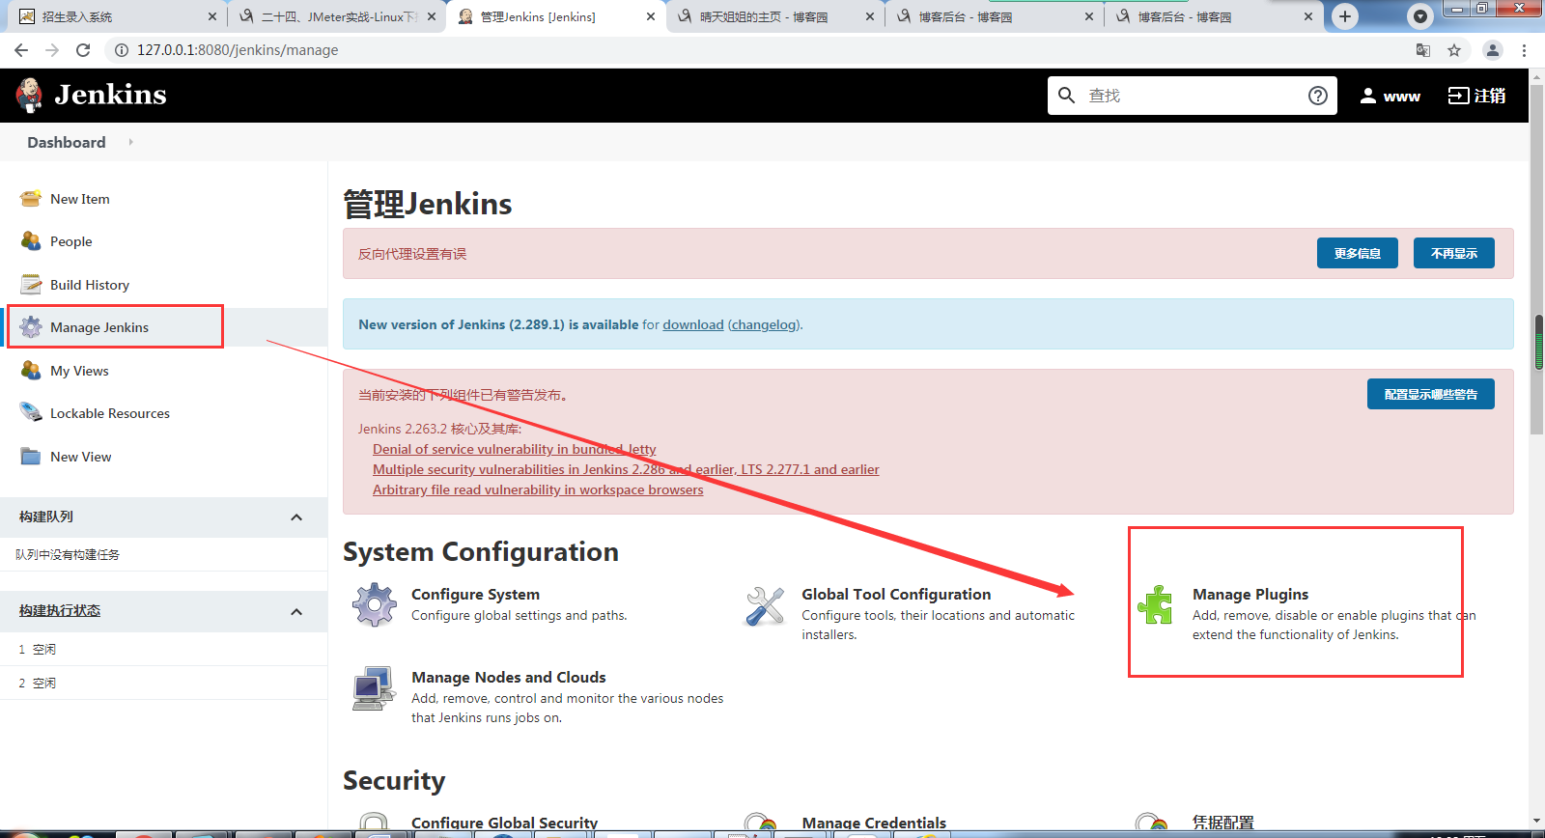Bookmark this page with star icon
The image size is (1545, 838).
click(1454, 50)
